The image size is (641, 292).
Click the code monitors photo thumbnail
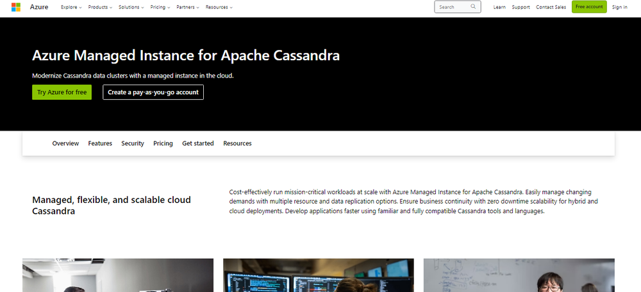click(319, 275)
